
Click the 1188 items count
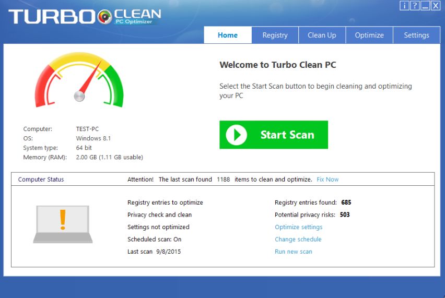coord(224,180)
